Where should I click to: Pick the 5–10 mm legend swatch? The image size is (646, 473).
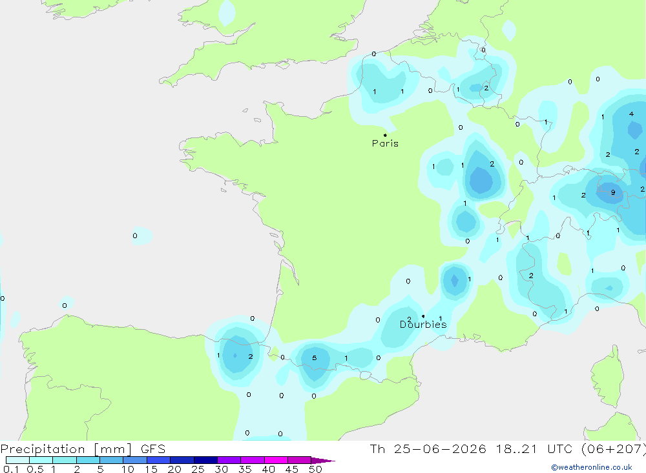click(112, 460)
